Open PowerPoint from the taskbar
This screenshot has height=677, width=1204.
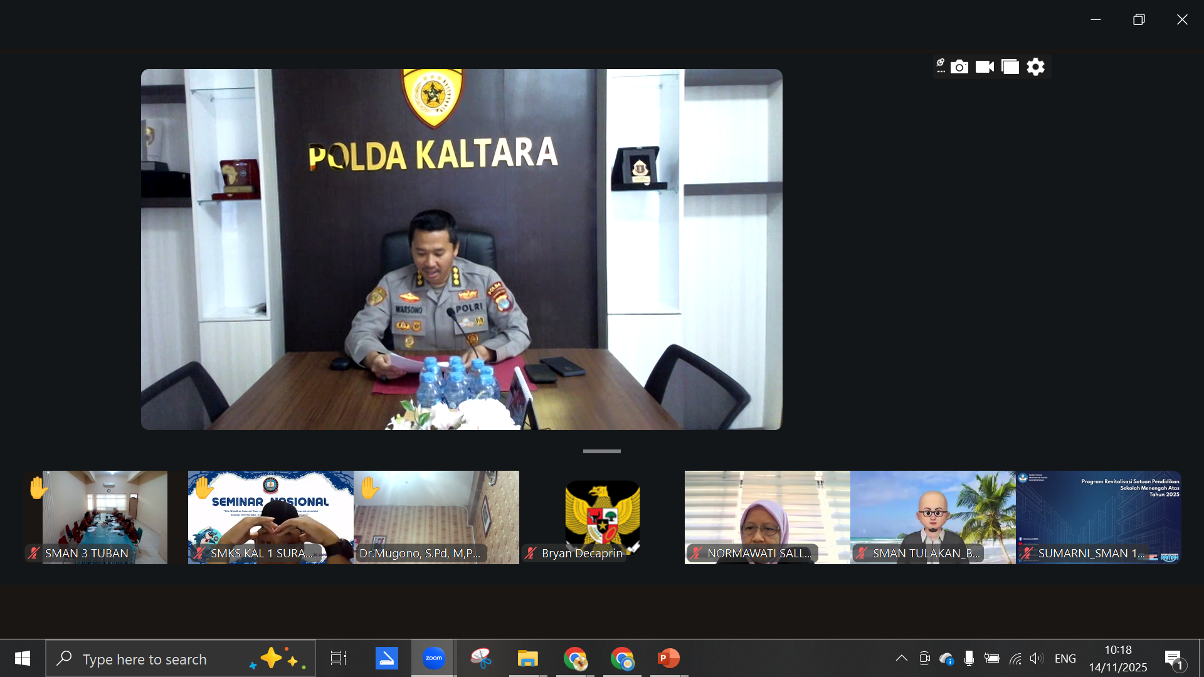pyautogui.click(x=668, y=658)
